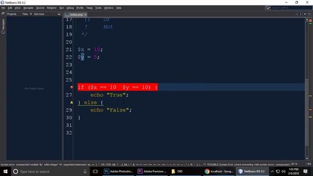The image size is (313, 176).
Task: Open the Profile menu
Action: coord(80,8)
